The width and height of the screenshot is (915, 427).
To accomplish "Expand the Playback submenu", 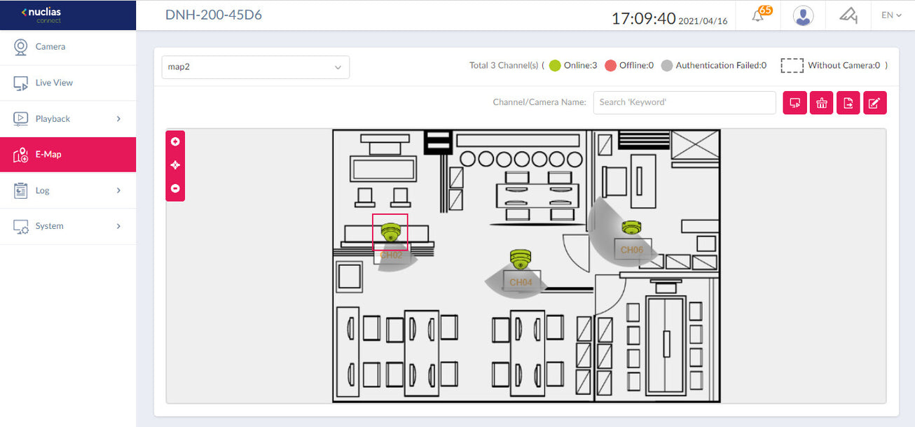I will [68, 119].
